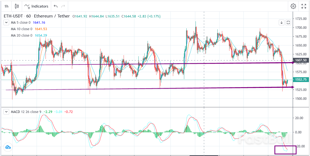Click the high price H1644.84 readout
310x156 pixels.
point(96,16)
